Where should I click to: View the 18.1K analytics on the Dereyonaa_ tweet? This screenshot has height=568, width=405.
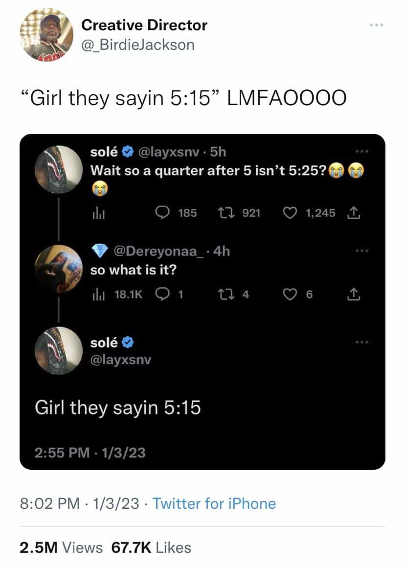[x=117, y=294]
